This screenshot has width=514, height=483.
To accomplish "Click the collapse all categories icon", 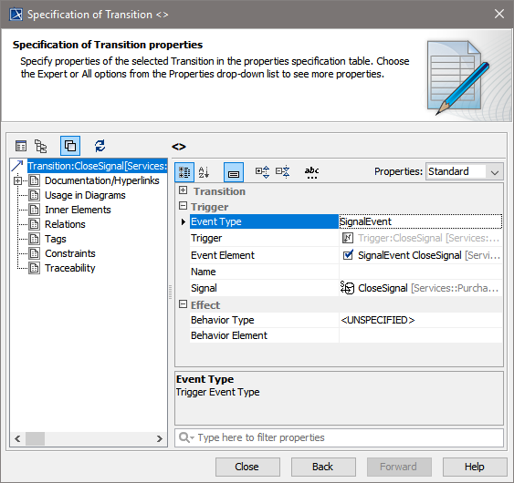I will (x=283, y=172).
